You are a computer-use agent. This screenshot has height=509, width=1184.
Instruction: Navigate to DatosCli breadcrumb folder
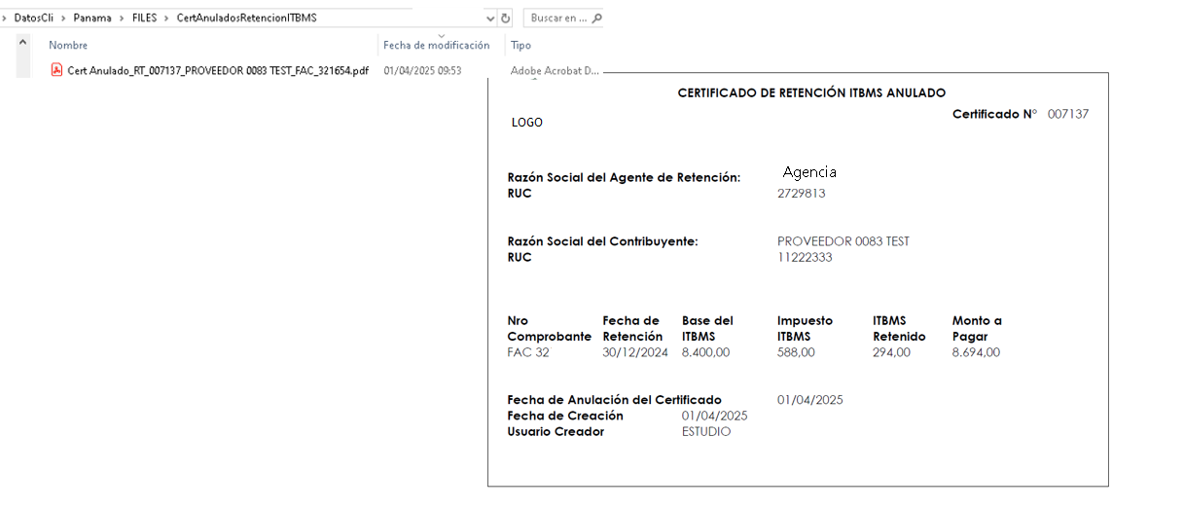pyautogui.click(x=33, y=18)
